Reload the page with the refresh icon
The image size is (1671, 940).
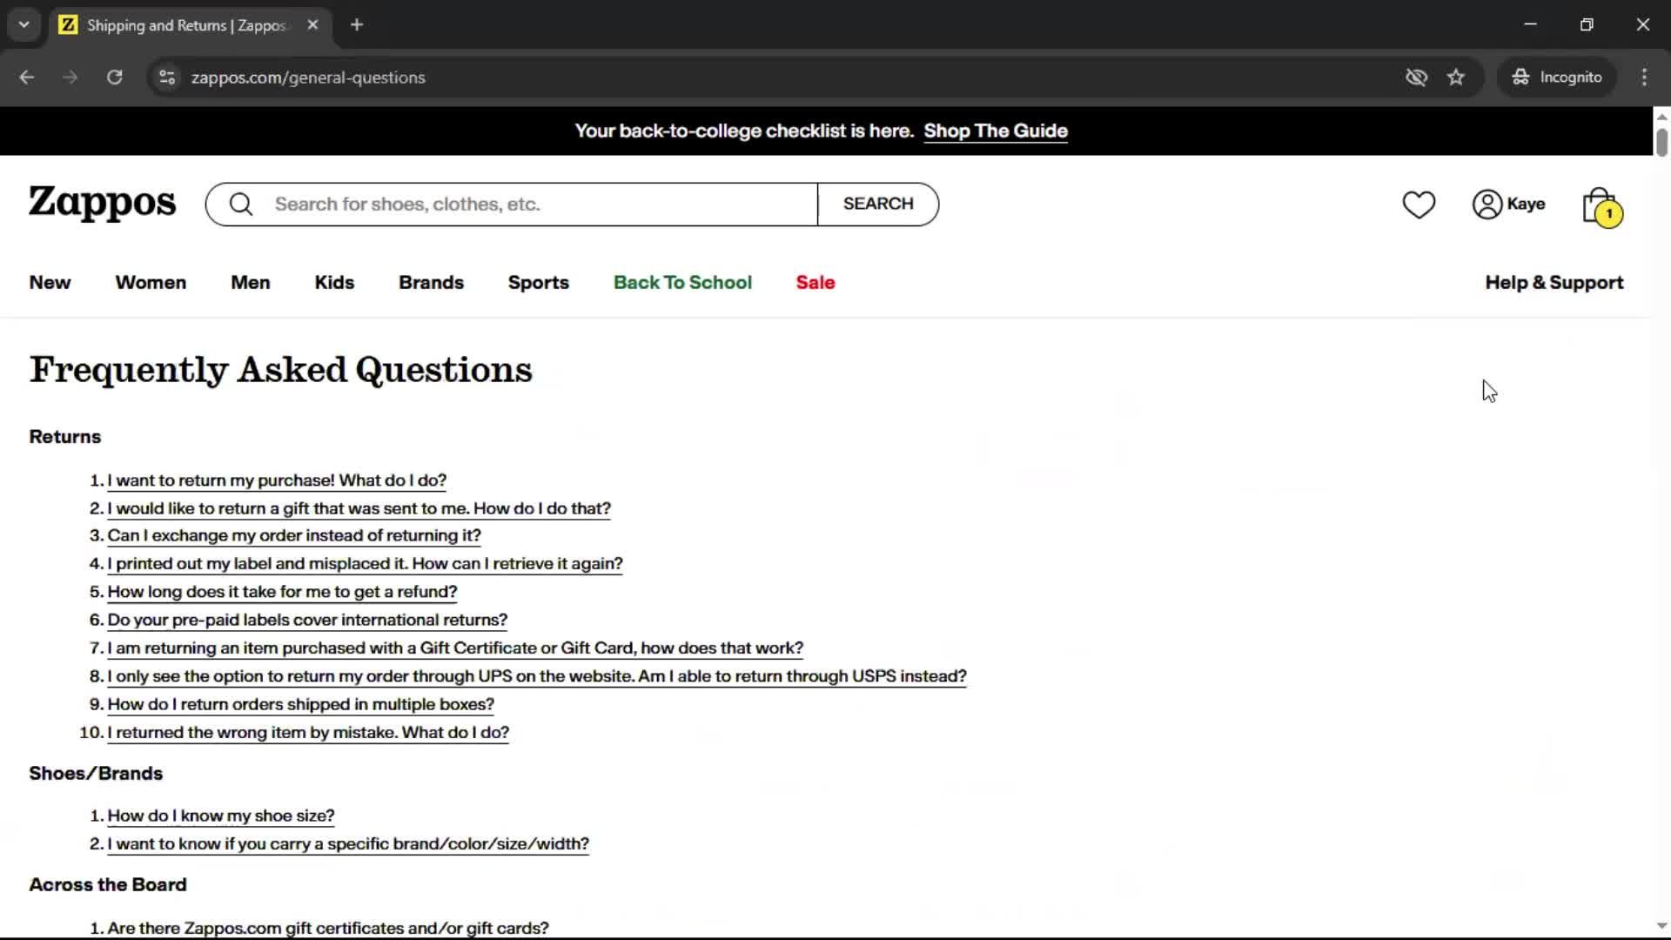point(114,77)
